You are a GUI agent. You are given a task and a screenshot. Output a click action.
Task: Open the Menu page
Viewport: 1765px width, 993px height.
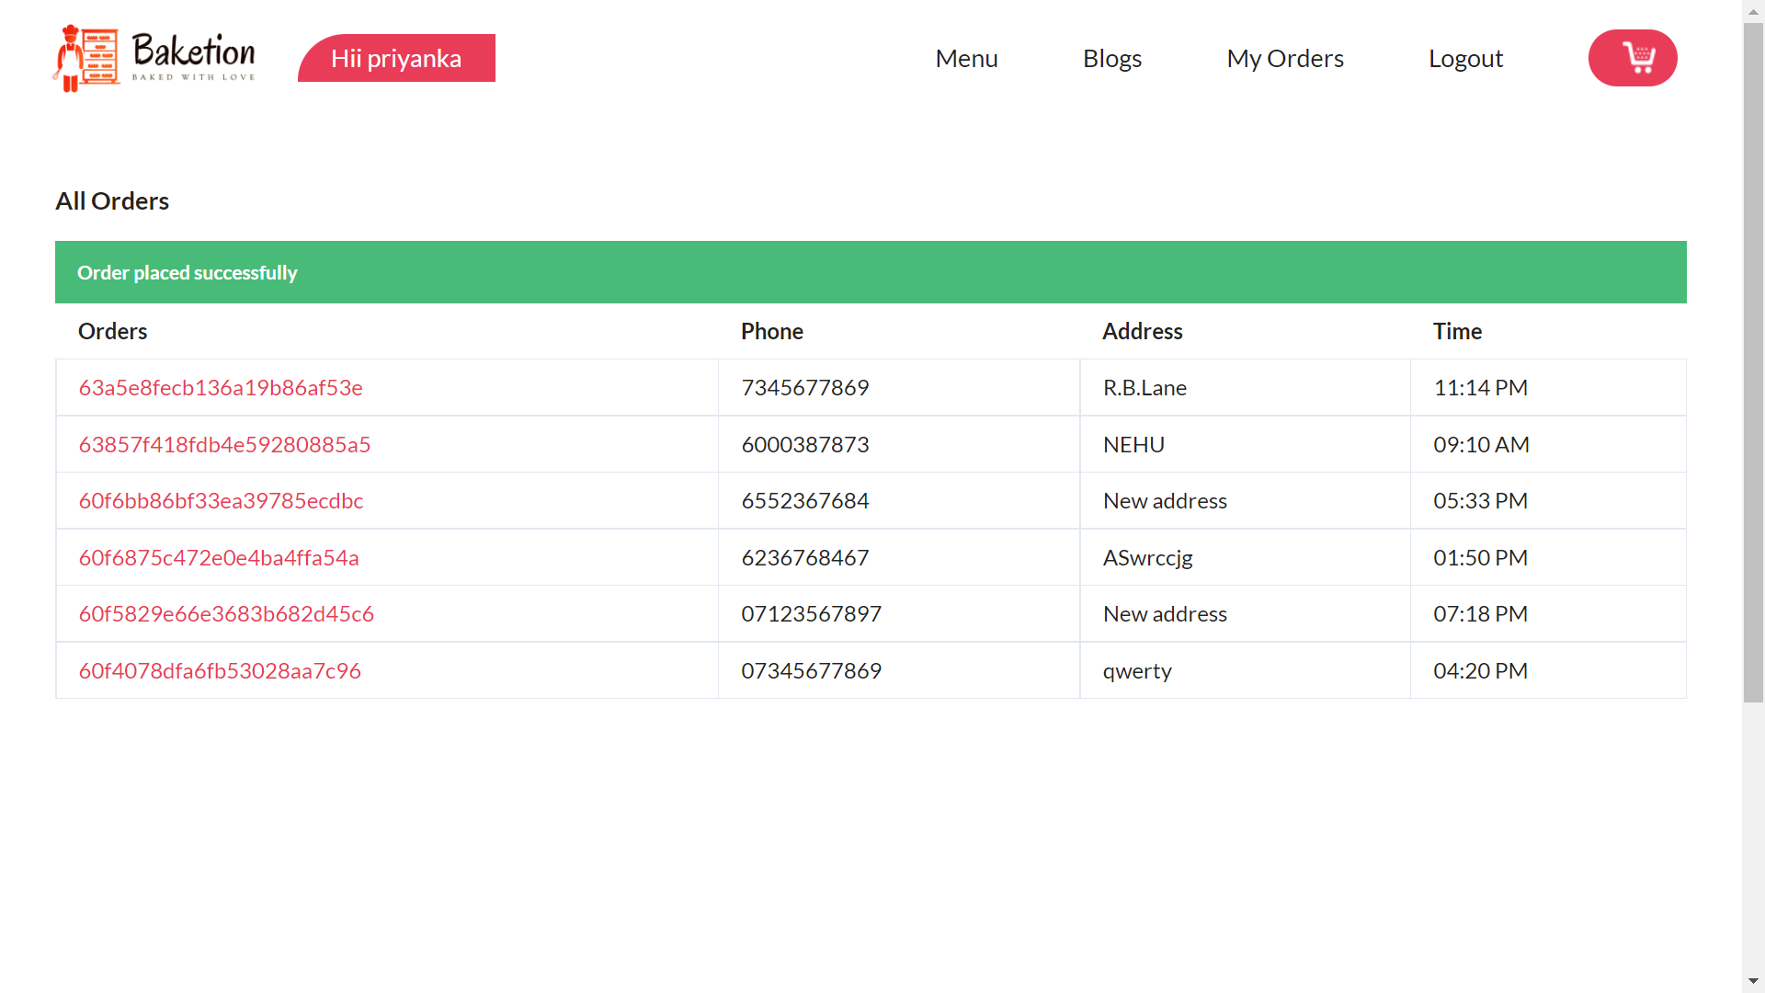[966, 57]
